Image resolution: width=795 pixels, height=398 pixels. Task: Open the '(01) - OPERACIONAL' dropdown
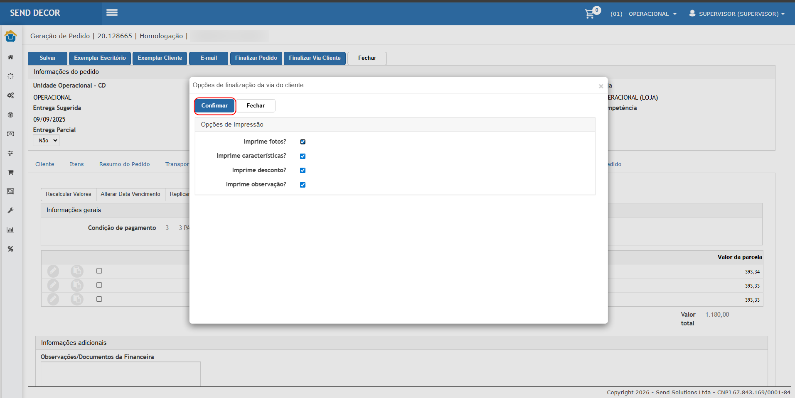click(x=643, y=14)
